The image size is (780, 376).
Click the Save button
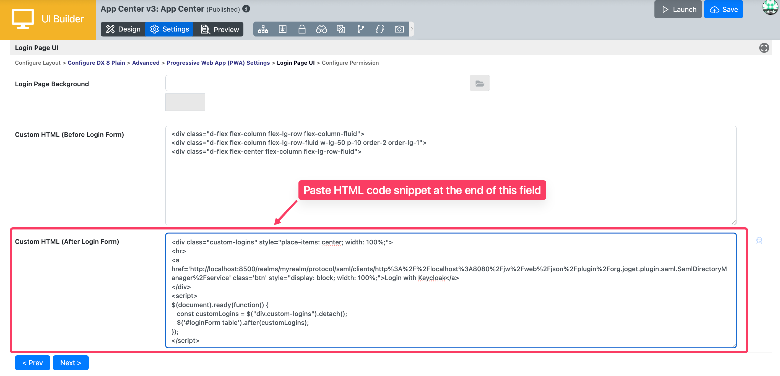pos(723,9)
